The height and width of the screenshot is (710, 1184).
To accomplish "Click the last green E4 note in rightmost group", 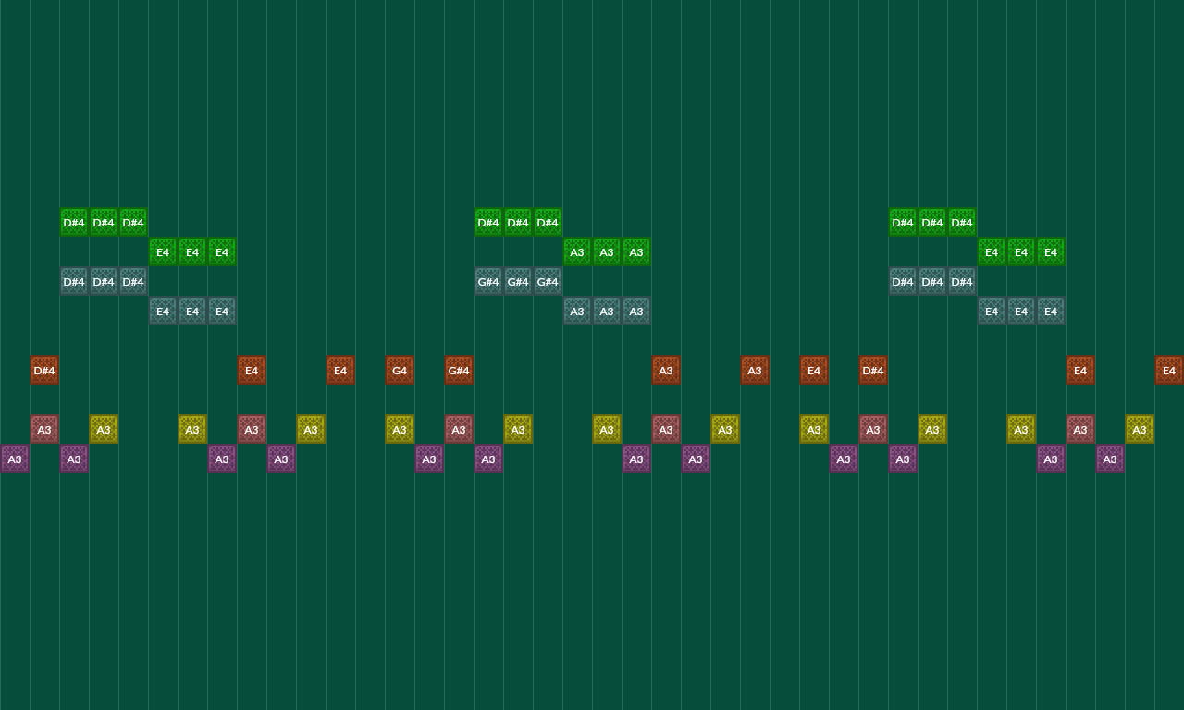I will (x=1051, y=251).
